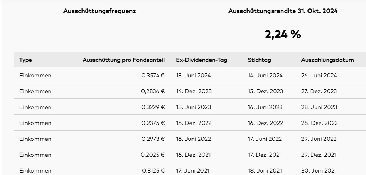This screenshot has width=366, height=175.
Task: Click record date 15. Dez. 2023
Action: [x=266, y=91]
